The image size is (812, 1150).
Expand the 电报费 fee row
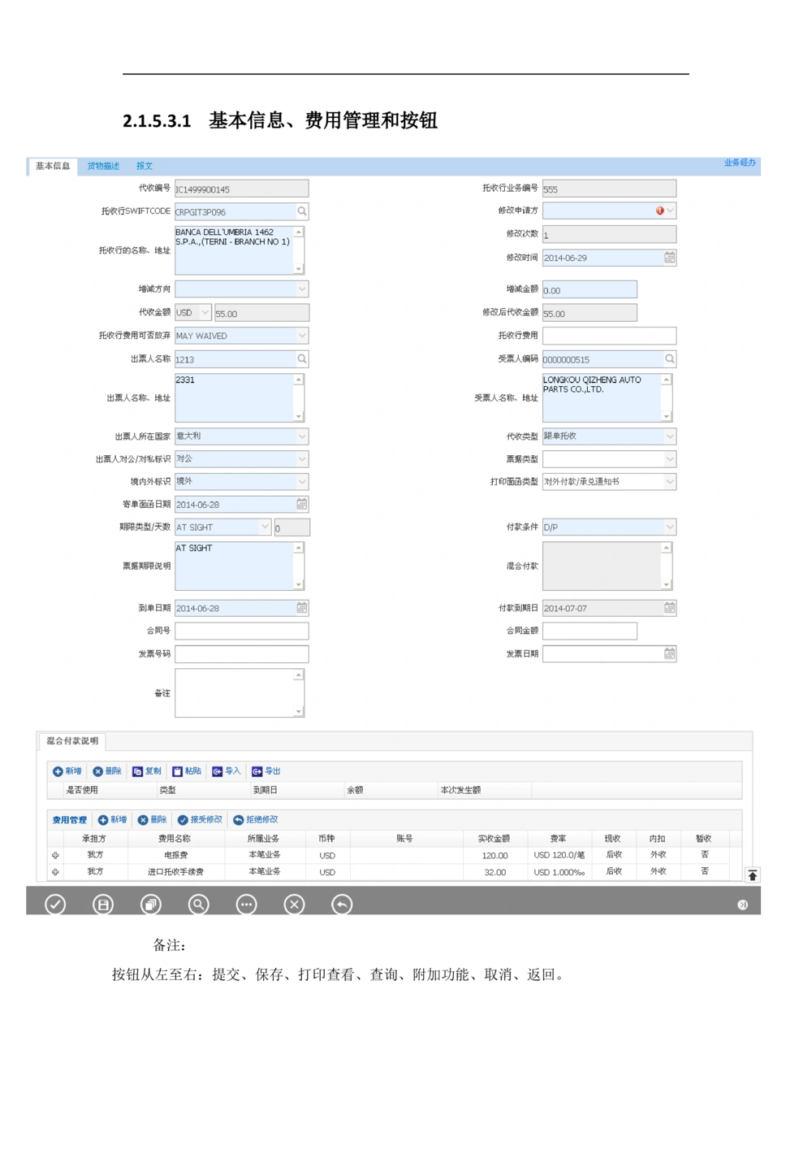pyautogui.click(x=55, y=855)
